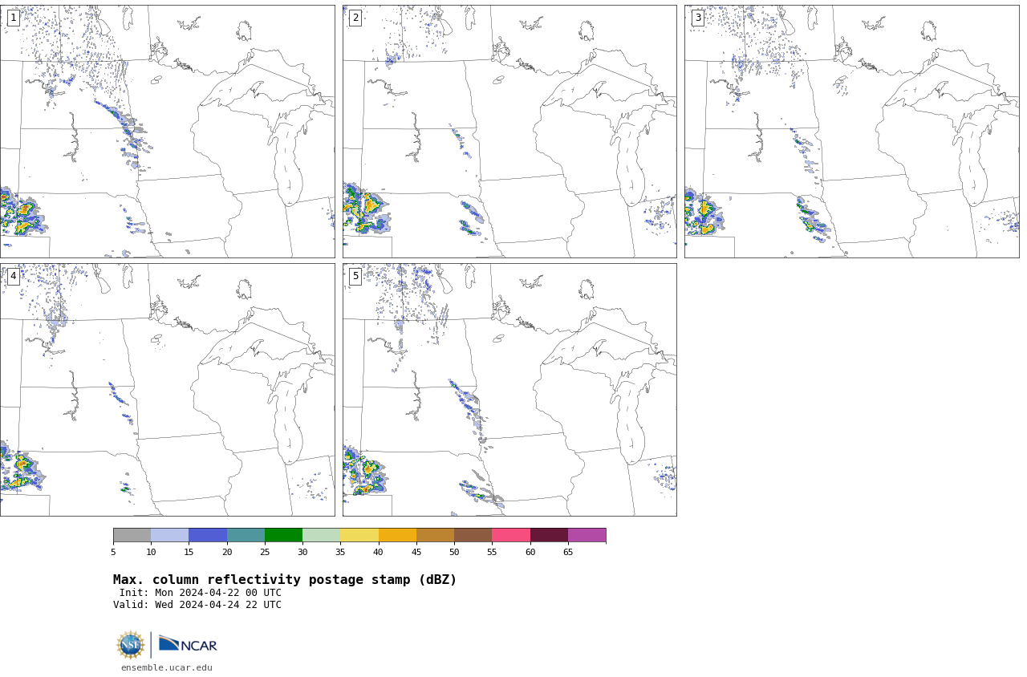Click the light lavender 10-15 dBZ swatch

point(169,535)
